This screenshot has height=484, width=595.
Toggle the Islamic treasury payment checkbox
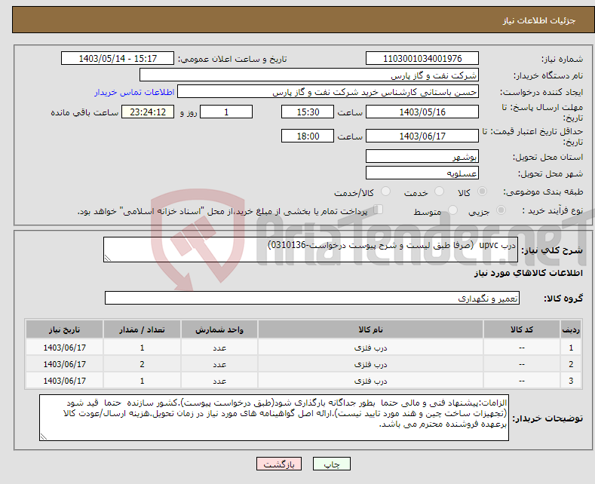379,210
